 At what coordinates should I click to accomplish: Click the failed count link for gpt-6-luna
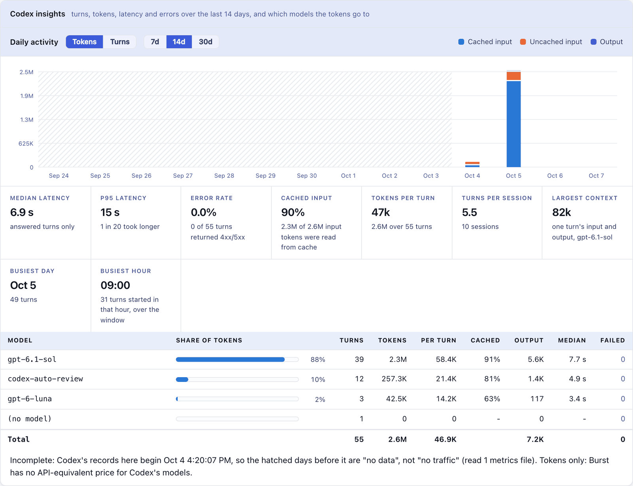pyautogui.click(x=623, y=399)
